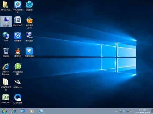153x114 pixels.
Task: Open the Windows Start menu
Action: pyautogui.click(x=4, y=111)
